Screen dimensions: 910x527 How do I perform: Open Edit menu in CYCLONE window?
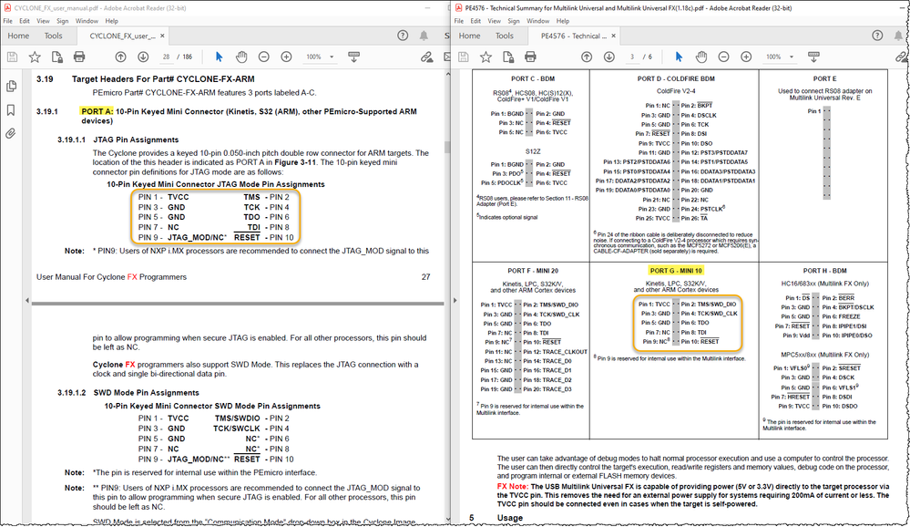25,21
